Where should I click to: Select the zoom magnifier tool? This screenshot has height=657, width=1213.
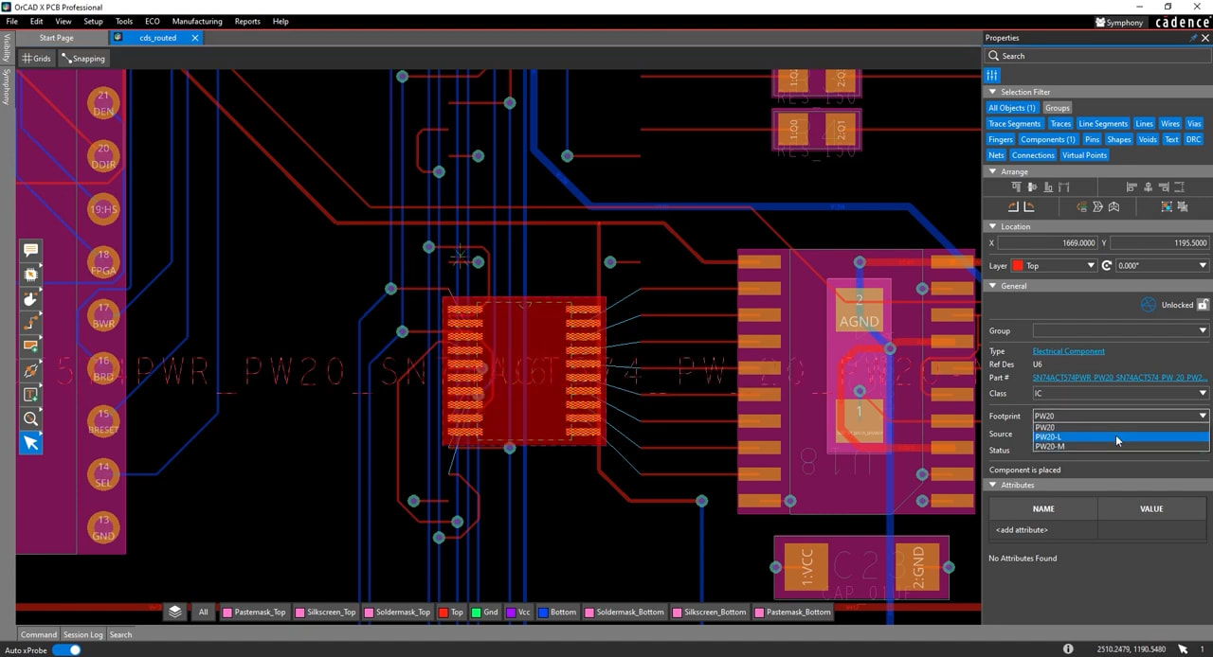[30, 418]
